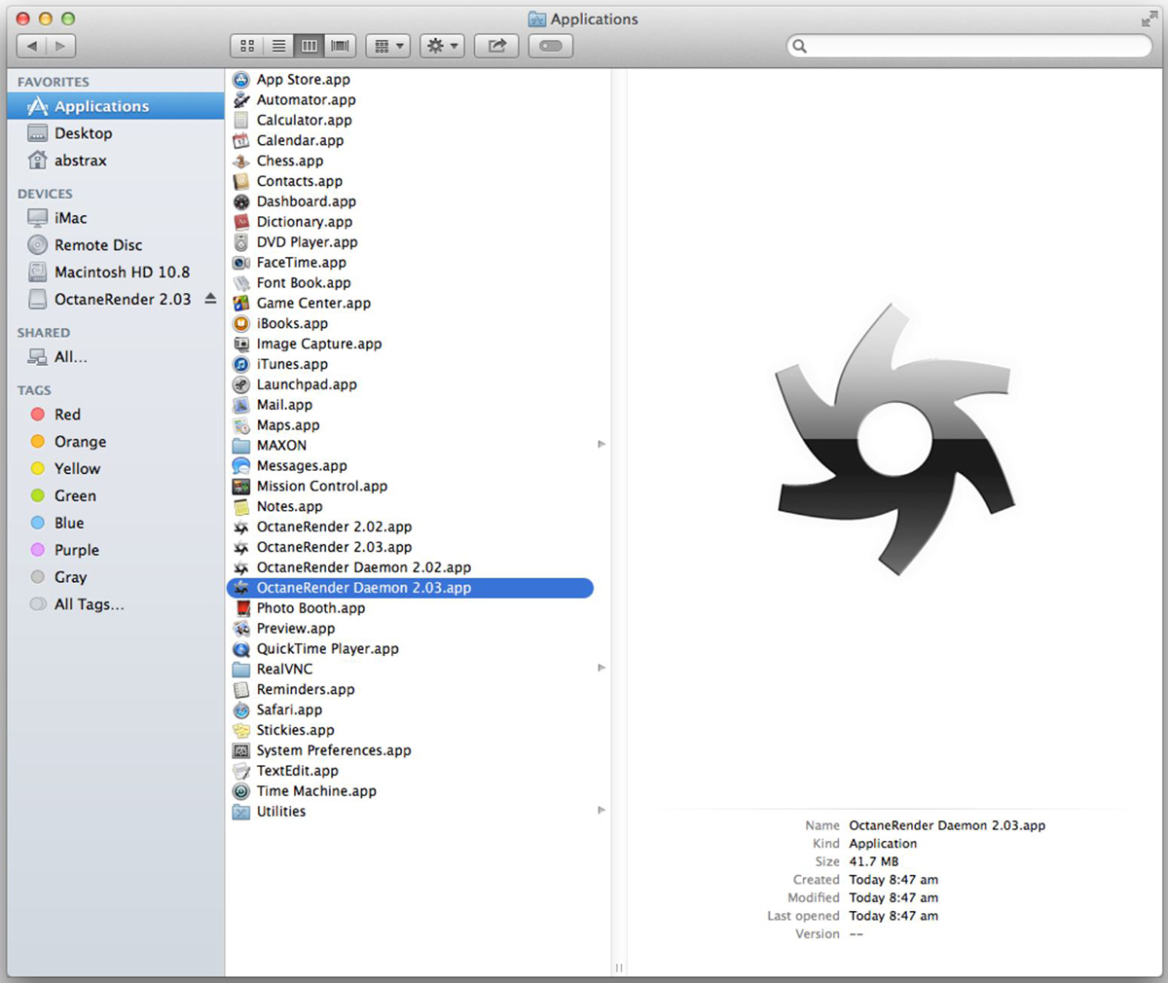Go forward with the toolbar arrow
Image resolution: width=1168 pixels, height=983 pixels.
click(x=61, y=46)
